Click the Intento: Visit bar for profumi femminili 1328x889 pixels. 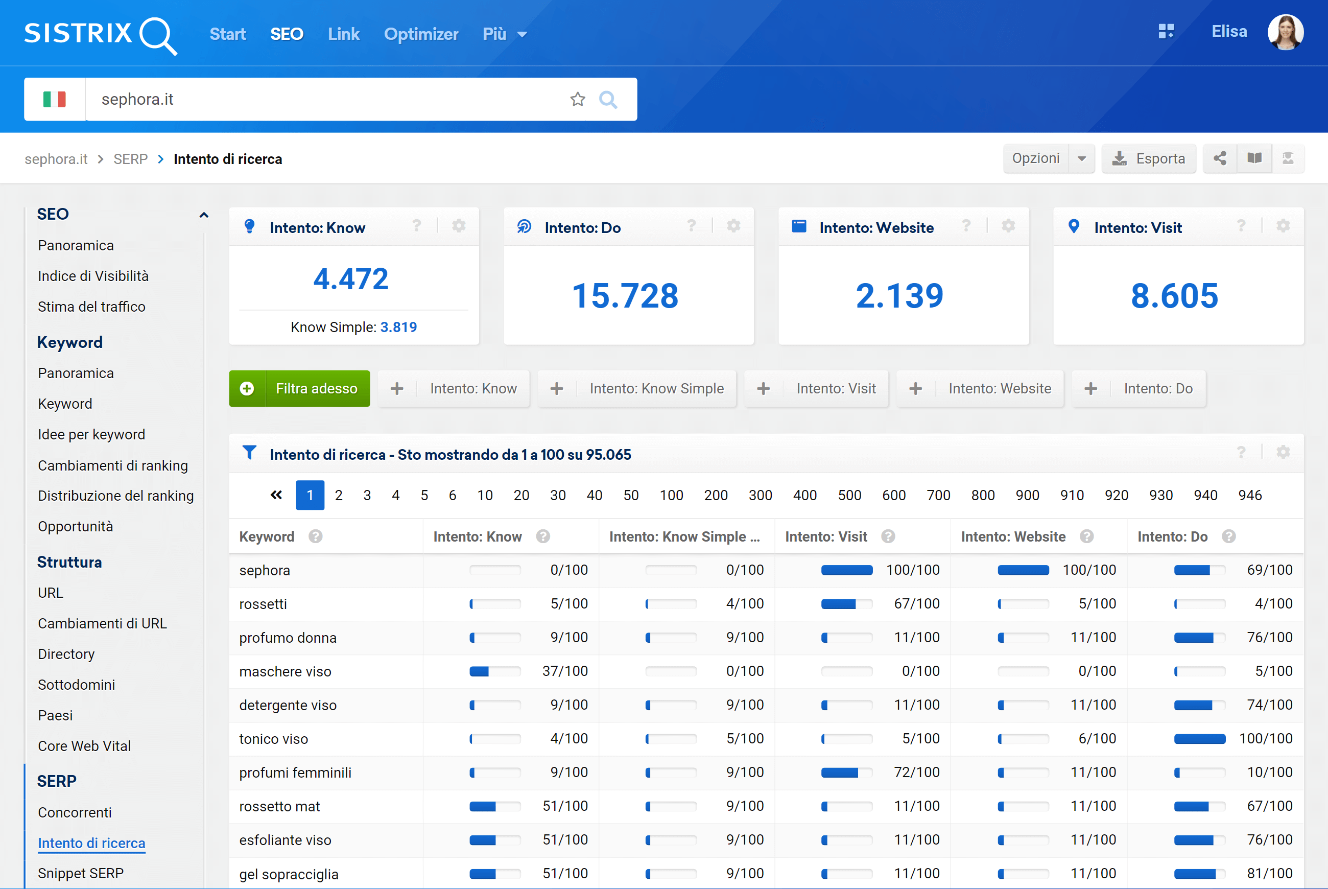point(847,772)
